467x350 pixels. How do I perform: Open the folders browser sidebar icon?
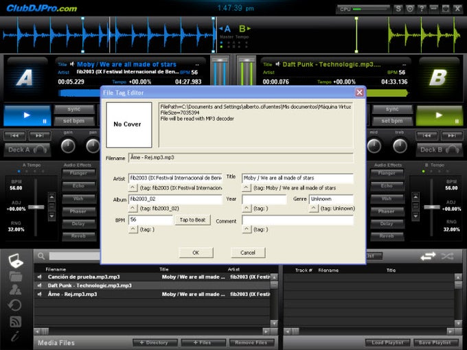click(16, 276)
